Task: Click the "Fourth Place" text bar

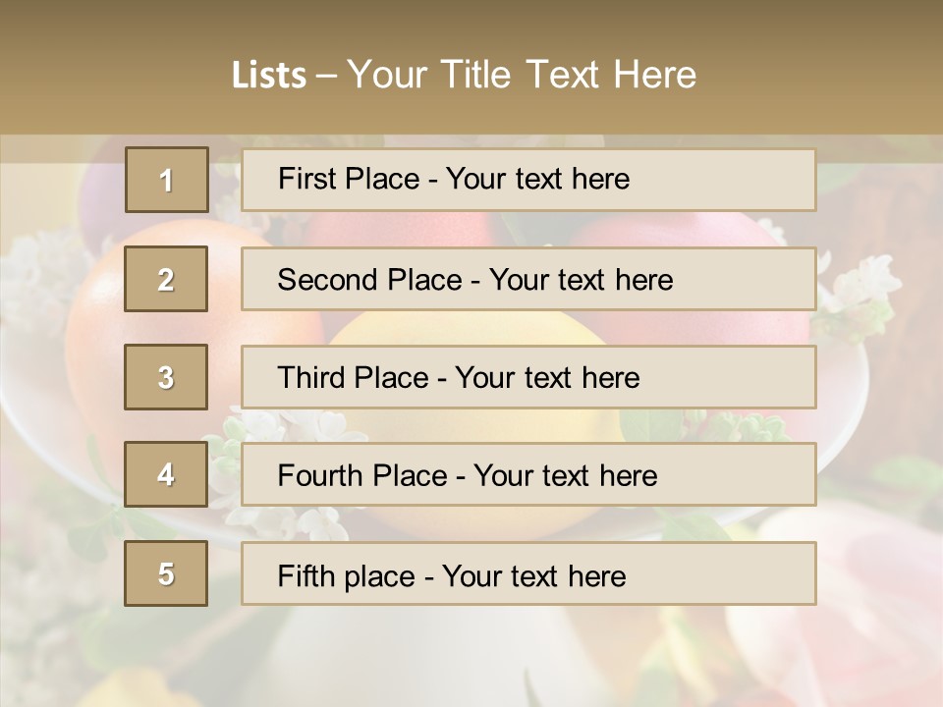Action: 528,475
